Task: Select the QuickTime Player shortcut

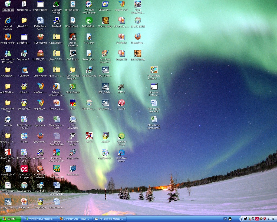Action: [x=121, y=152]
